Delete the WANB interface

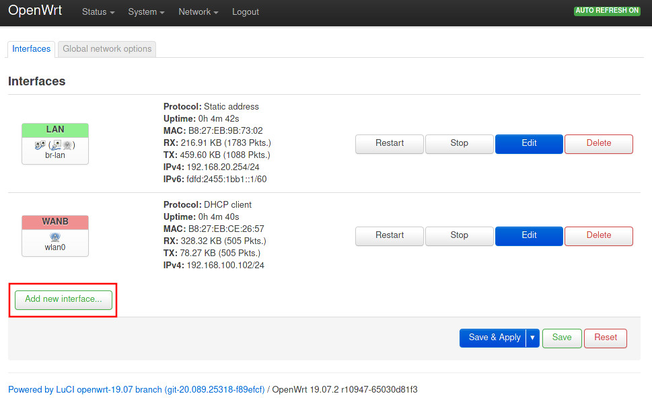coord(599,236)
